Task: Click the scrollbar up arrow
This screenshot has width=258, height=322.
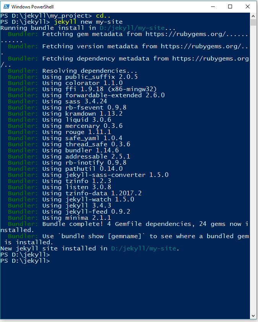Action: pyautogui.click(x=253, y=16)
